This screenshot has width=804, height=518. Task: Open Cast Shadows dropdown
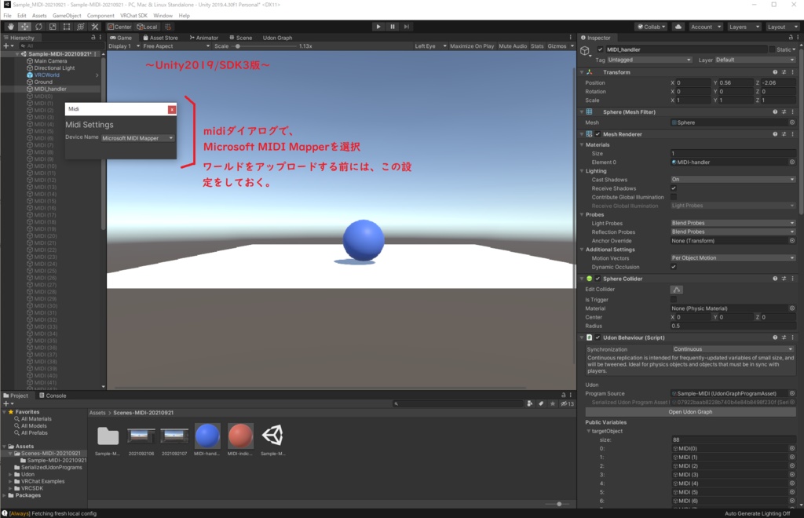pos(733,179)
